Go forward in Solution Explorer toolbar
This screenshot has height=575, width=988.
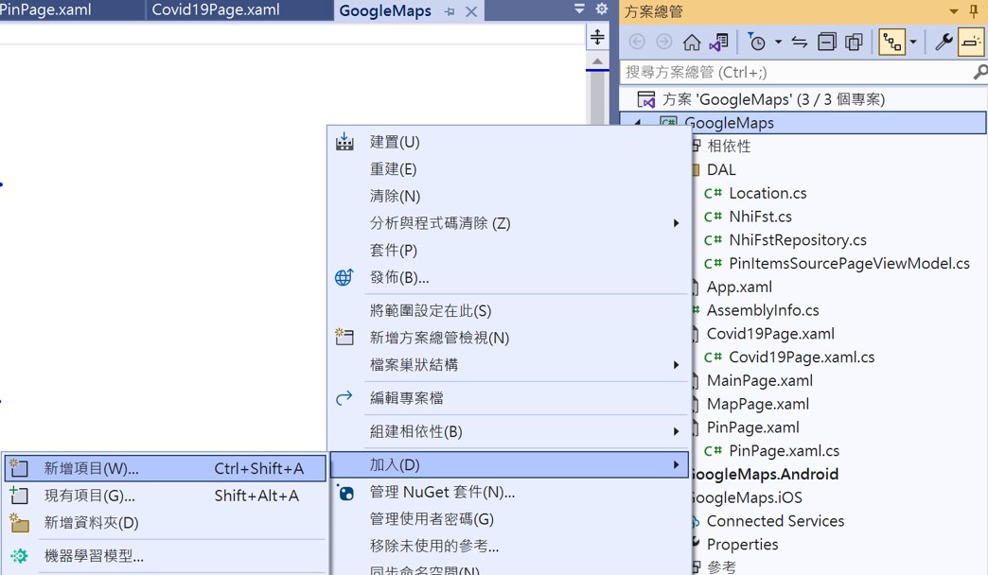point(664,43)
